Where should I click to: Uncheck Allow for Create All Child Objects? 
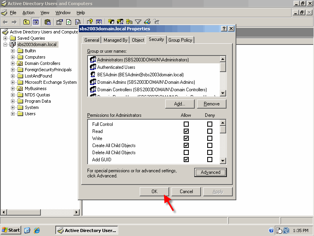coord(186,145)
